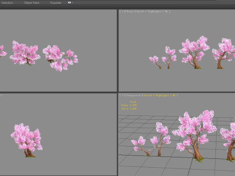This screenshot has width=235, height=176.
Task: Click the Polys count statistic text
Action: (129, 105)
